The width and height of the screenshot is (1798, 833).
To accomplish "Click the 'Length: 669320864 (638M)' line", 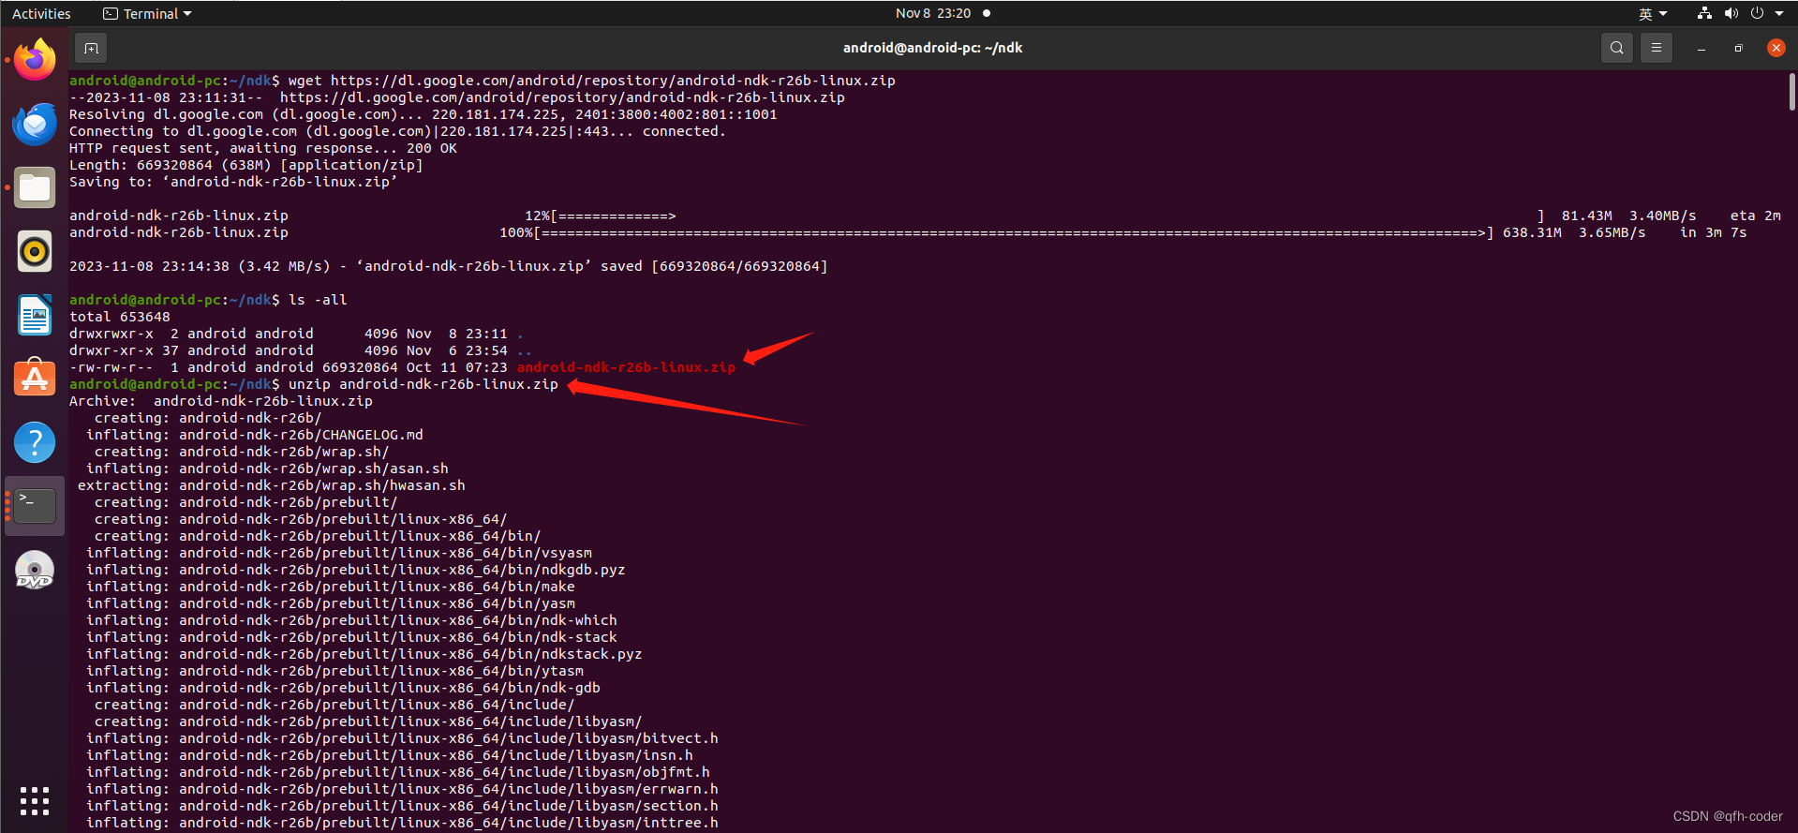I will (x=246, y=165).
